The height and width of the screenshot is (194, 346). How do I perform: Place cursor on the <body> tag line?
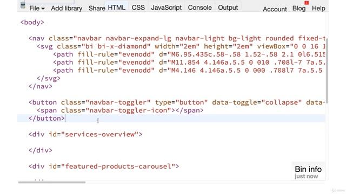pos(32,23)
